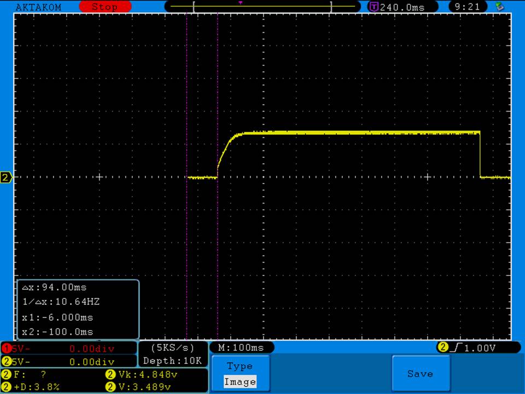Screen dimensions: 525x394
Task: Click the F: ? frequency measurement
Action: coord(30,374)
